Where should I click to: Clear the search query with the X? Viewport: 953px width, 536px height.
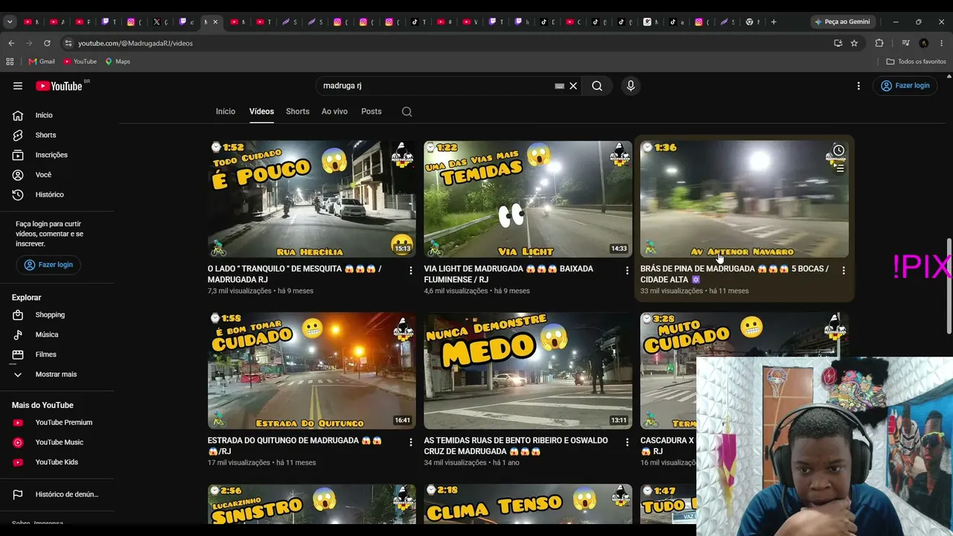point(573,86)
